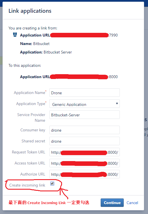This screenshot has width=148, height=214.
Task: Click the 'Service Provider Name' label
Action: (31, 117)
